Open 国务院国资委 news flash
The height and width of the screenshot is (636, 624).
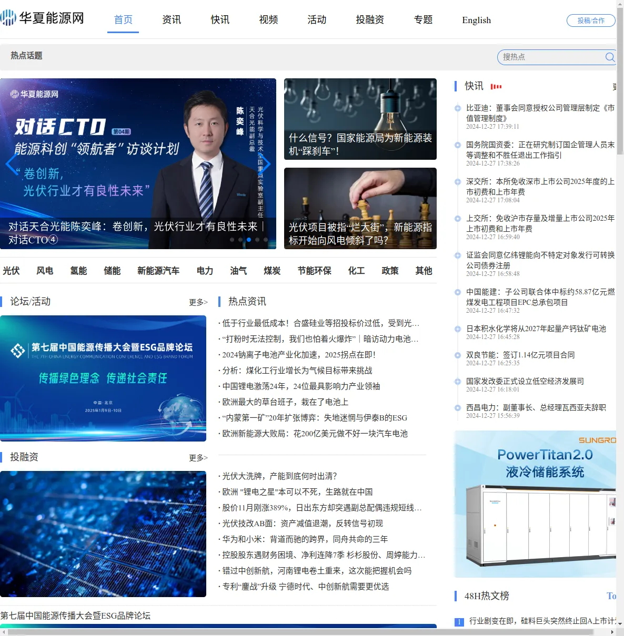540,150
